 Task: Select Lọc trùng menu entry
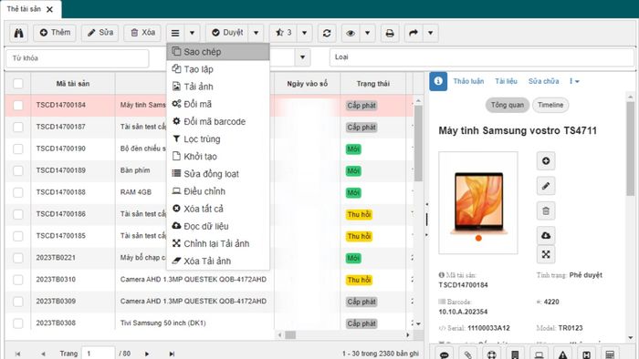218,139
